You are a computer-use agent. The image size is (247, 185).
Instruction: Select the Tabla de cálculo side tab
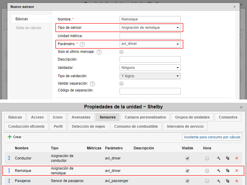click(28, 28)
